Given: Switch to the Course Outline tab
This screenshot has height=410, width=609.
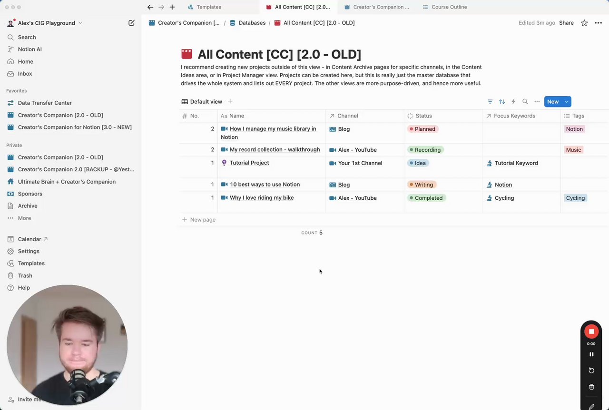Looking at the screenshot, I should pos(445,7).
